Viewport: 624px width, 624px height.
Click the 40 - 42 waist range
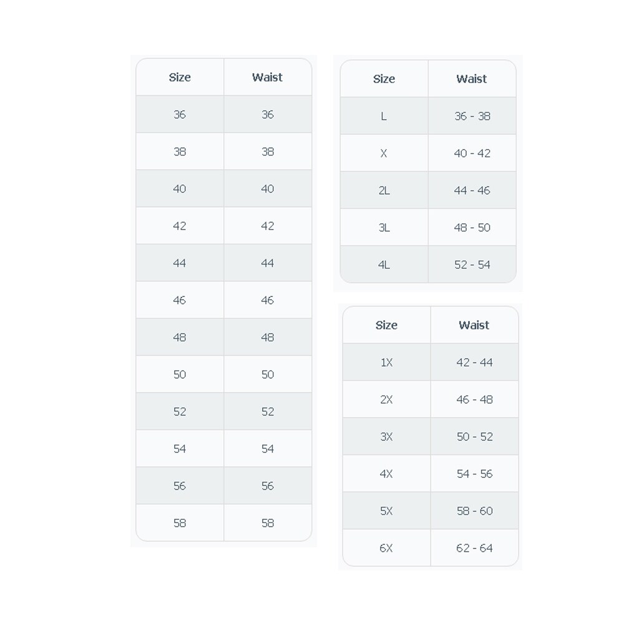[472, 154]
